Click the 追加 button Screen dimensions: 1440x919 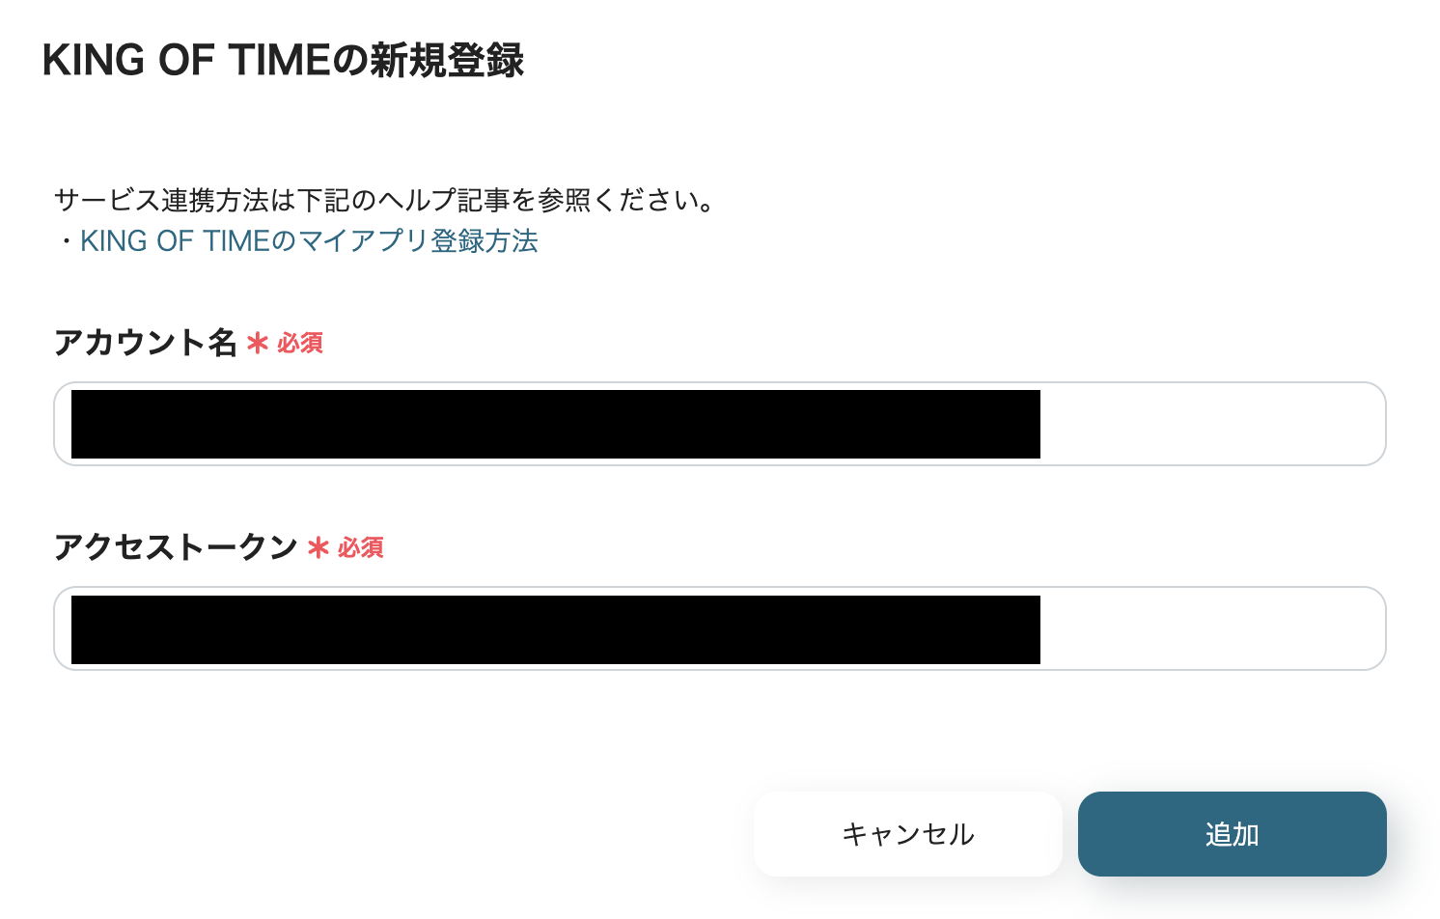click(1232, 834)
